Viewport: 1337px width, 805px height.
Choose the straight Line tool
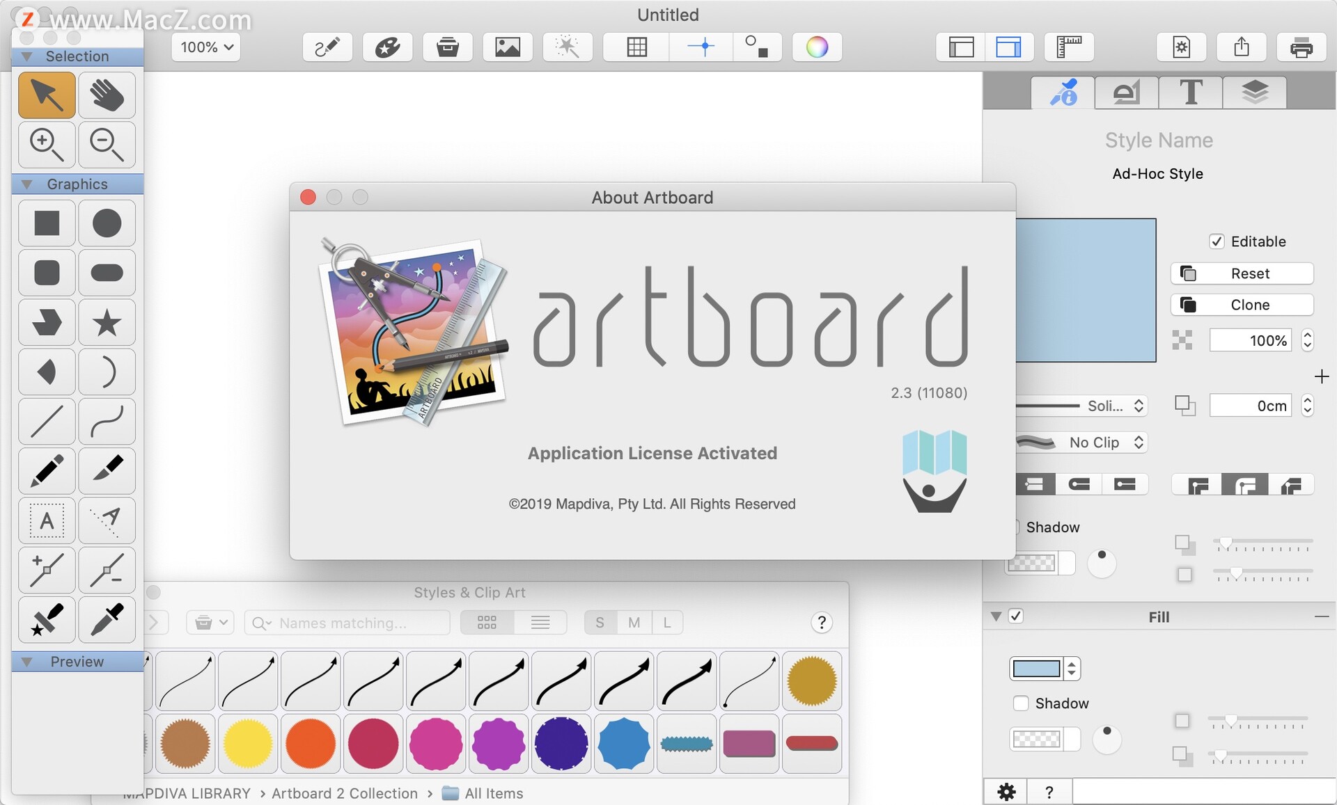click(x=47, y=422)
